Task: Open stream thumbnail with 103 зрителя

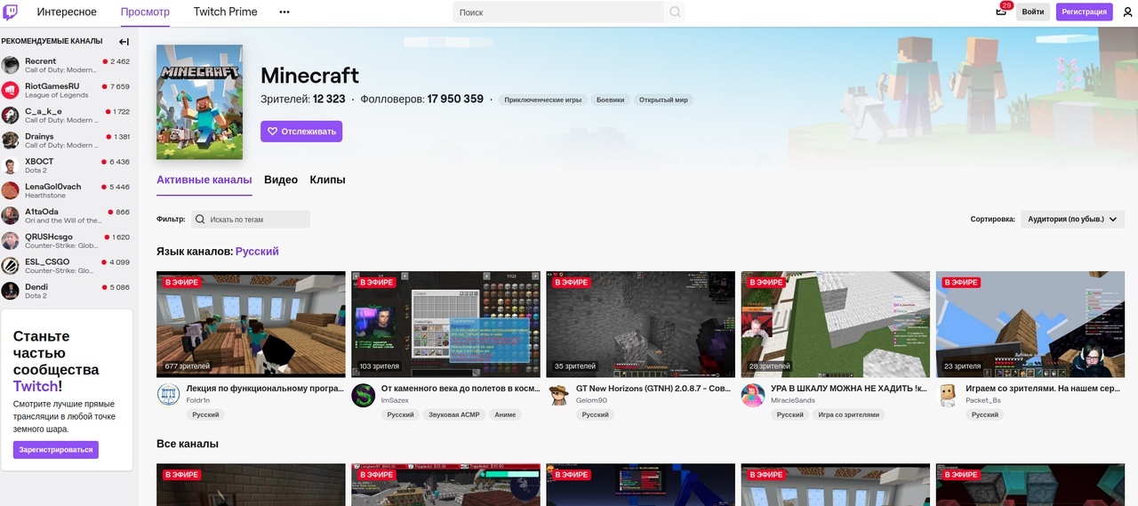Action: [445, 325]
